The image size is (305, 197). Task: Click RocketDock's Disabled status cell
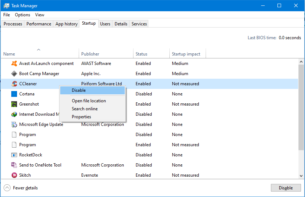click(144, 155)
